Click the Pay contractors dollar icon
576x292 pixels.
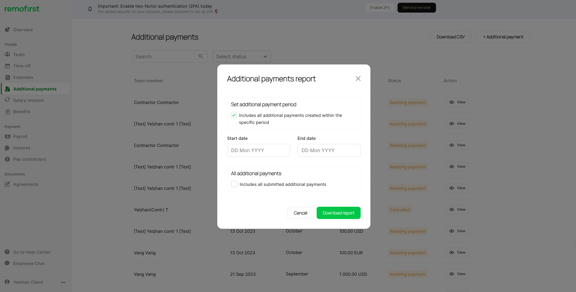pyautogui.click(x=7, y=159)
